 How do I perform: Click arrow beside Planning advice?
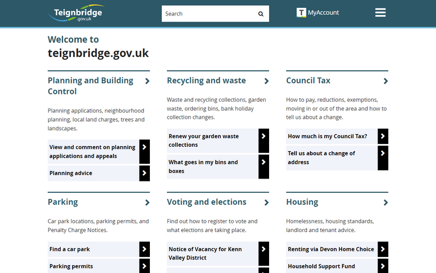click(144, 173)
